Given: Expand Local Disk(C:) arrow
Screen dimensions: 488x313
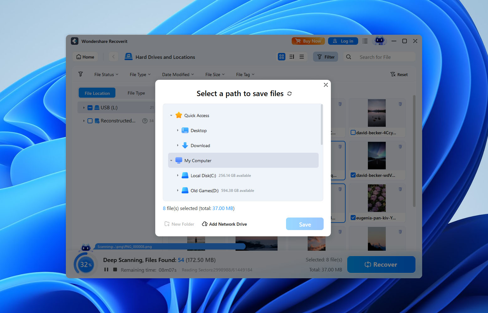Looking at the screenshot, I should [x=178, y=175].
